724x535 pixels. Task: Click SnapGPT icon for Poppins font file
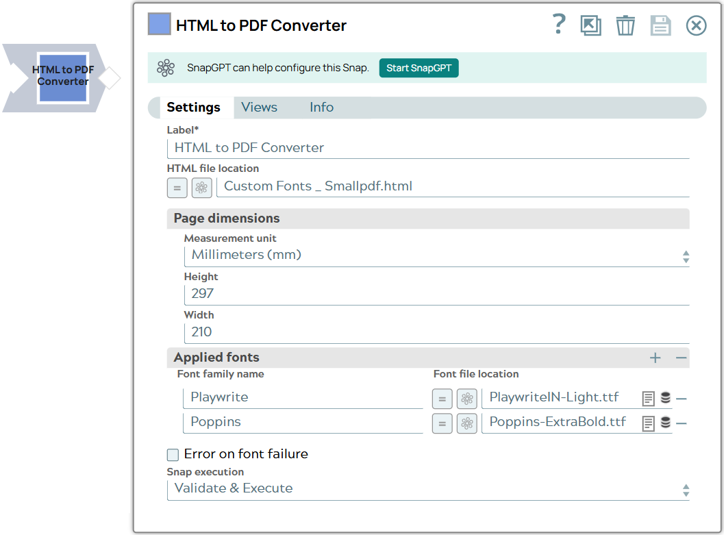pos(466,423)
